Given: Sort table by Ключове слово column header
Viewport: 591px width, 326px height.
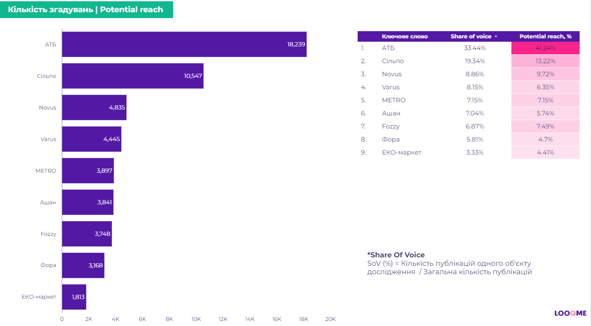Looking at the screenshot, I should pos(404,37).
